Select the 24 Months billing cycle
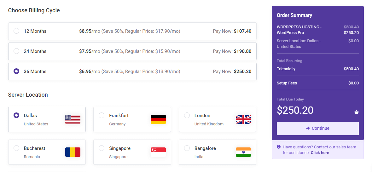Screen dimensions: 372x172 click(x=16, y=51)
